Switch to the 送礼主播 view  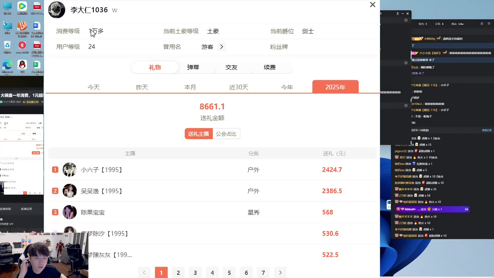tap(198, 134)
